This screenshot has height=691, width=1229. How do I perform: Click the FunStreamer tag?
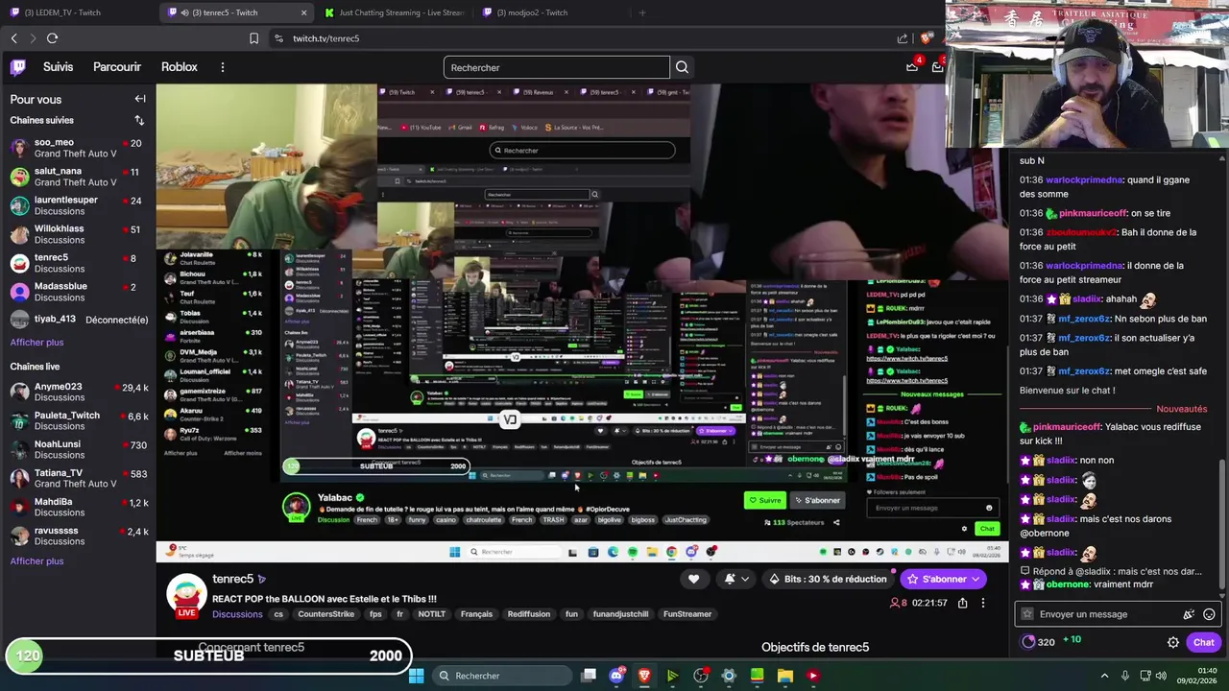point(687,614)
